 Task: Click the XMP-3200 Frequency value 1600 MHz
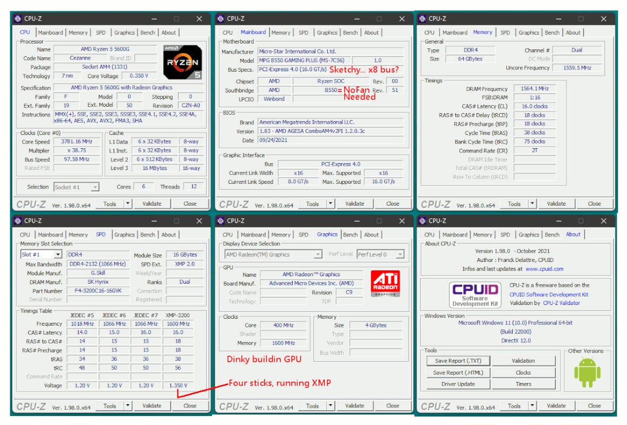(x=178, y=324)
